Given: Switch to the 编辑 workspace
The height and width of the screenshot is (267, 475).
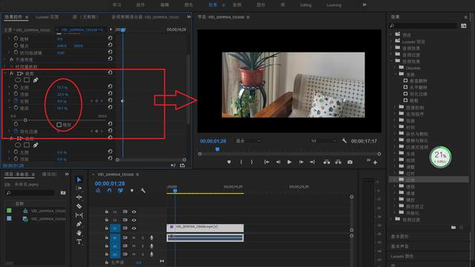Looking at the screenshot, I should [x=165, y=5].
